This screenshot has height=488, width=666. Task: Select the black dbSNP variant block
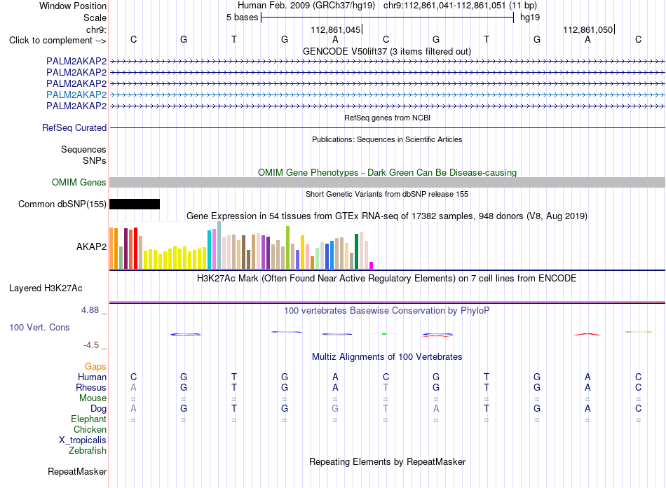pos(135,204)
